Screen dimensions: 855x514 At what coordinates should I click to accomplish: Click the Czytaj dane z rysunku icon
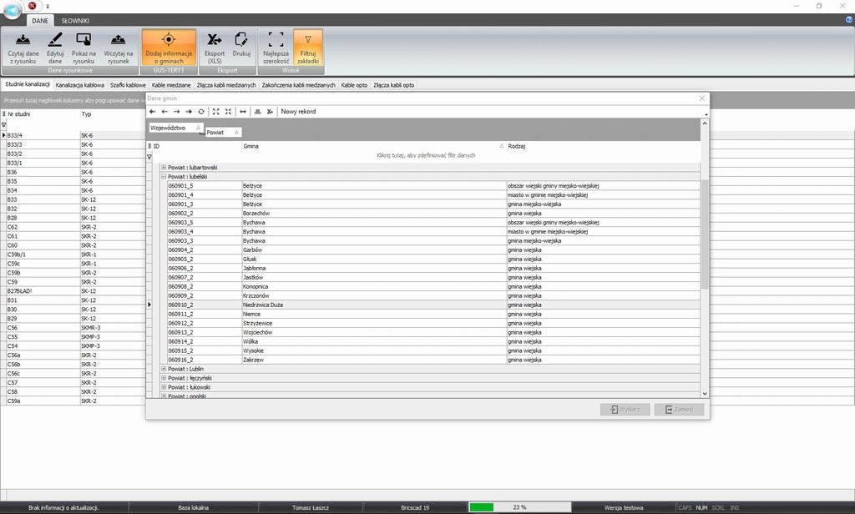click(24, 40)
